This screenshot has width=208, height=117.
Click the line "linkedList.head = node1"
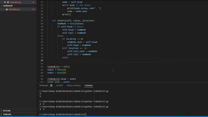click(x=62, y=79)
